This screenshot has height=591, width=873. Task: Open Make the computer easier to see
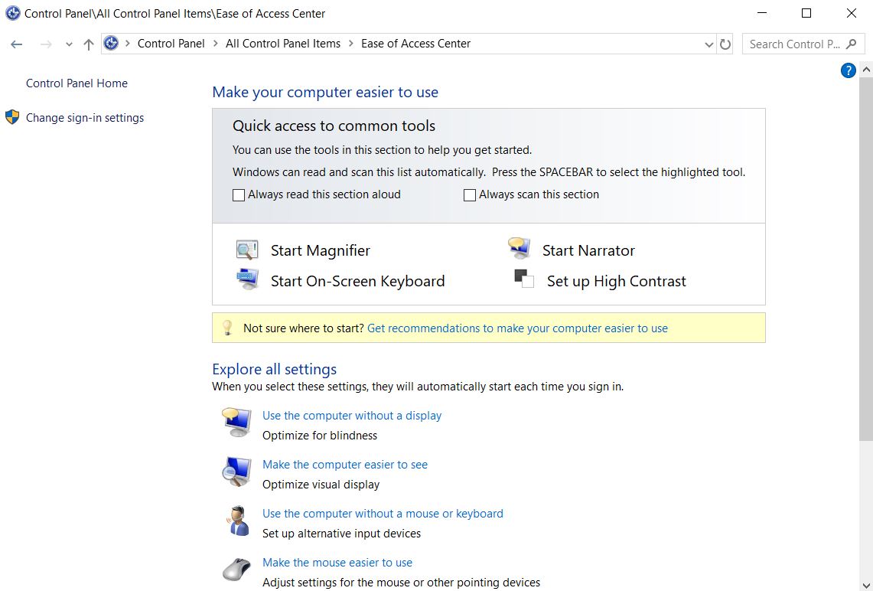(x=344, y=465)
